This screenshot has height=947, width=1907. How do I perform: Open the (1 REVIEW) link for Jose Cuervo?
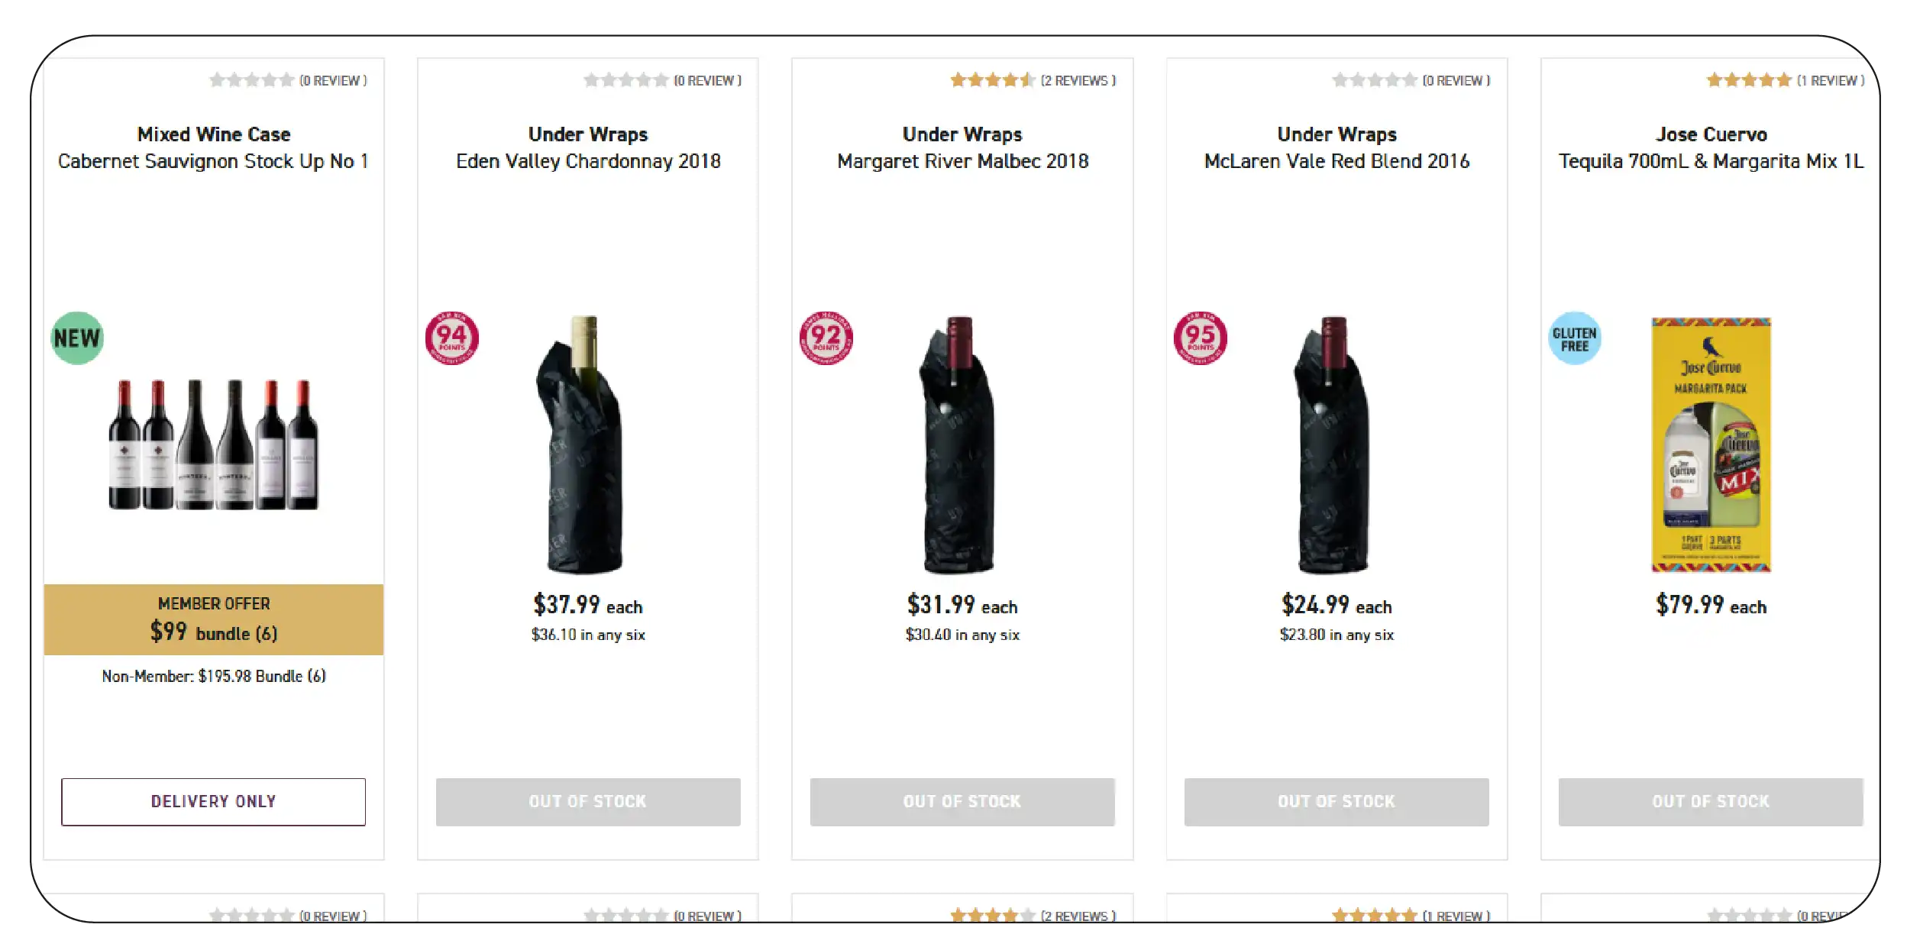click(1831, 80)
